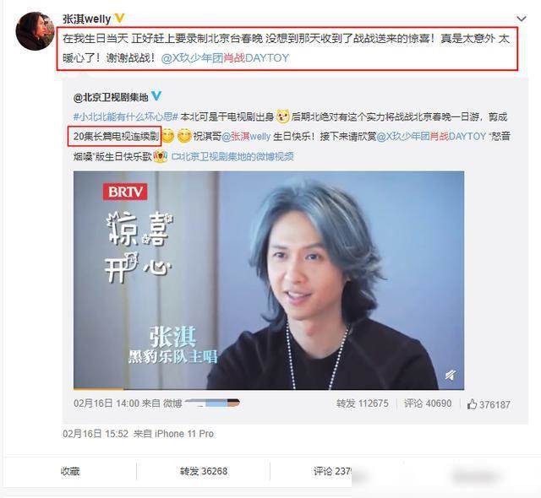541x498 pixels.
Task: Open the post options dropdown chevron
Action: click(521, 19)
